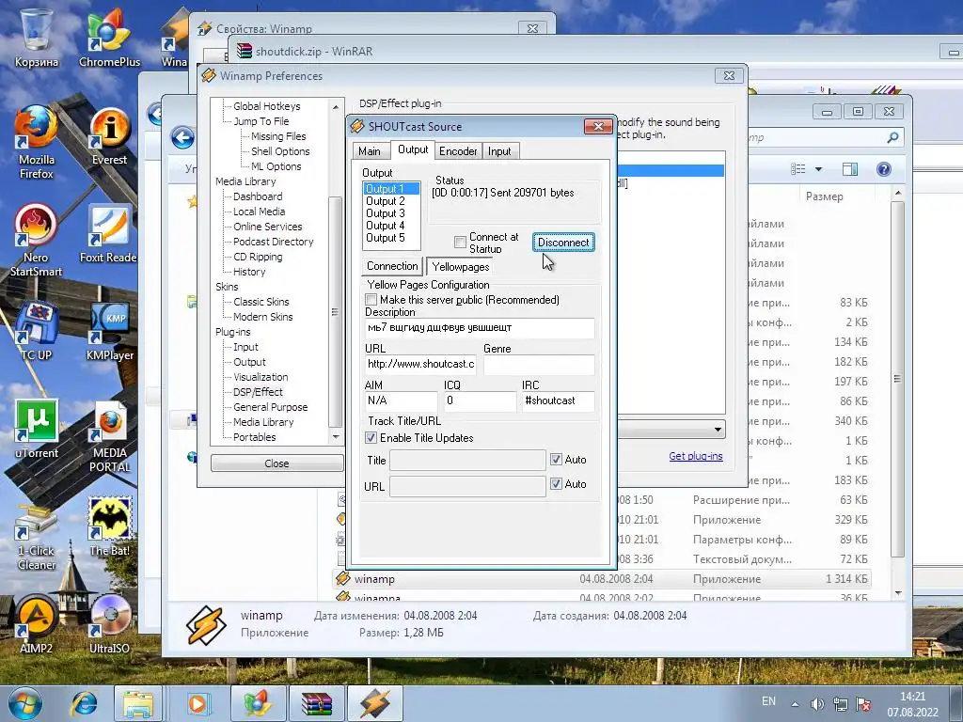This screenshot has width=963, height=722.
Task: Open the Recycle Bin (Корзина) desktop icon
Action: pyautogui.click(x=37, y=37)
